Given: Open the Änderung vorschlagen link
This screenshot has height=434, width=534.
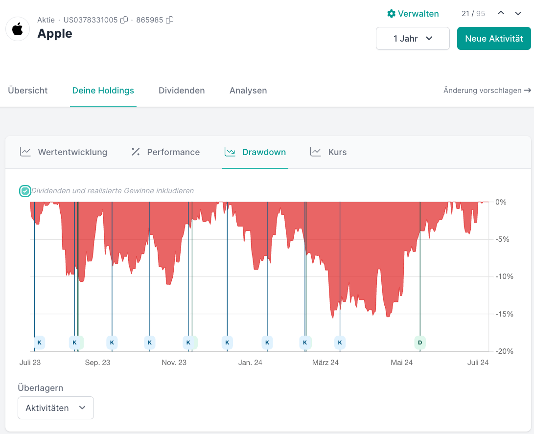Looking at the screenshot, I should [487, 91].
